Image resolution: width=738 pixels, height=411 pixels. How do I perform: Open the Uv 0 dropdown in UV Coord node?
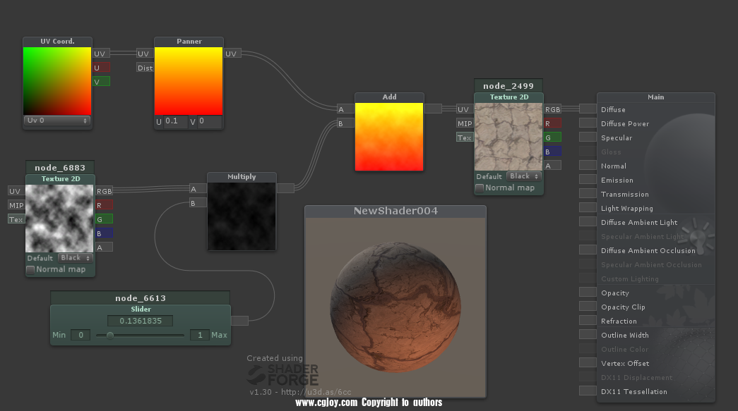click(x=57, y=121)
